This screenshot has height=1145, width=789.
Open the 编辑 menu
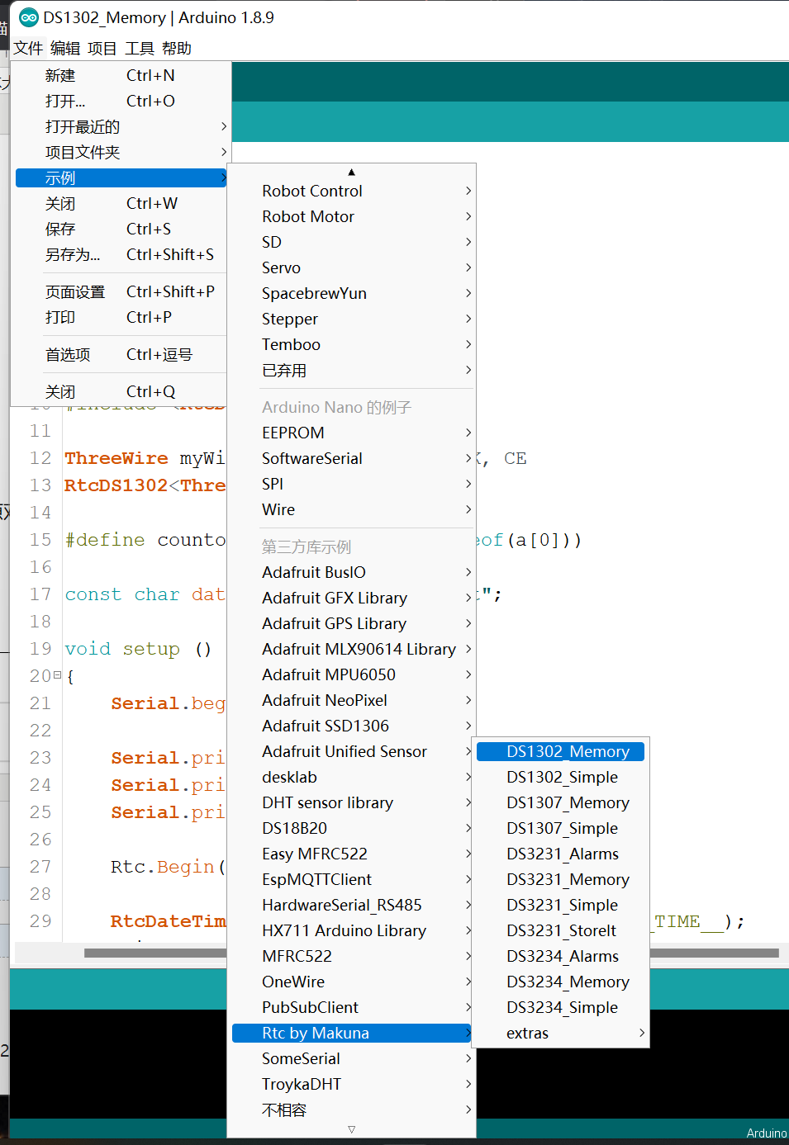tap(65, 49)
